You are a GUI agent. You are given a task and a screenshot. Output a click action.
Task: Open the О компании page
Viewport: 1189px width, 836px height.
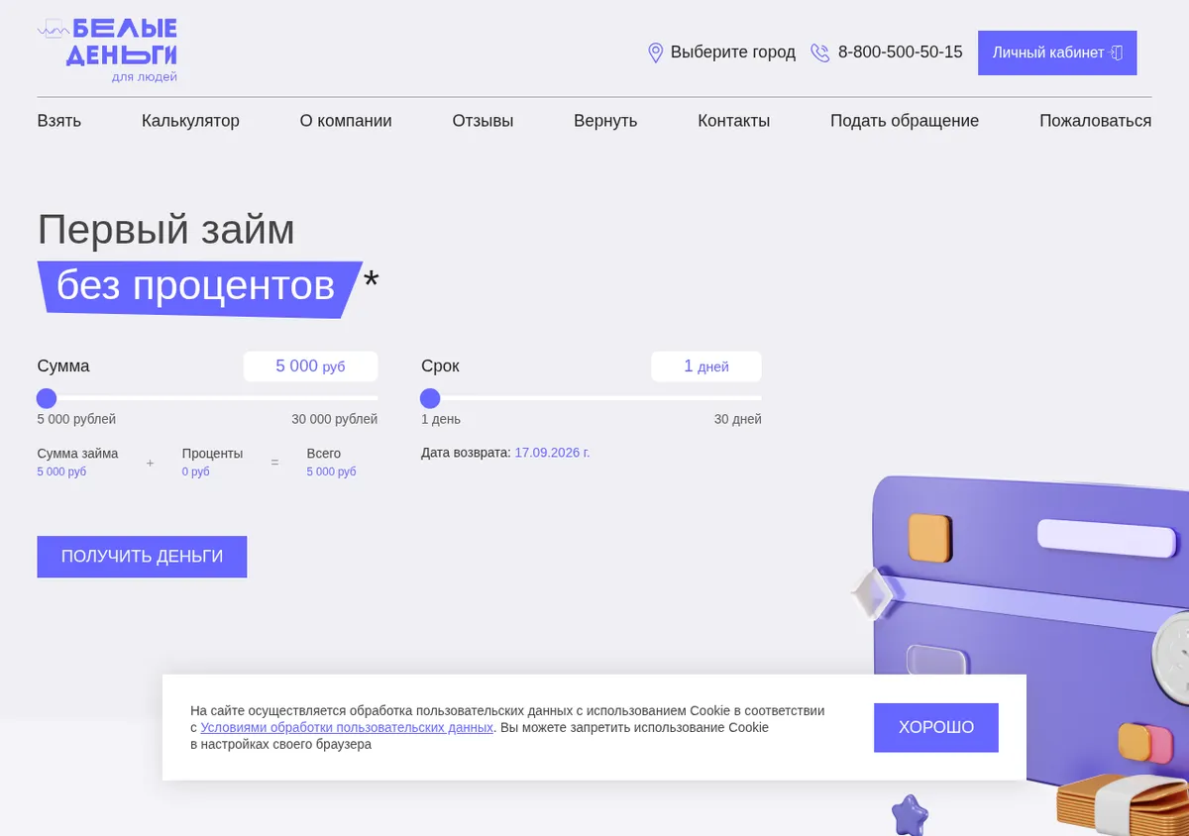pos(346,121)
